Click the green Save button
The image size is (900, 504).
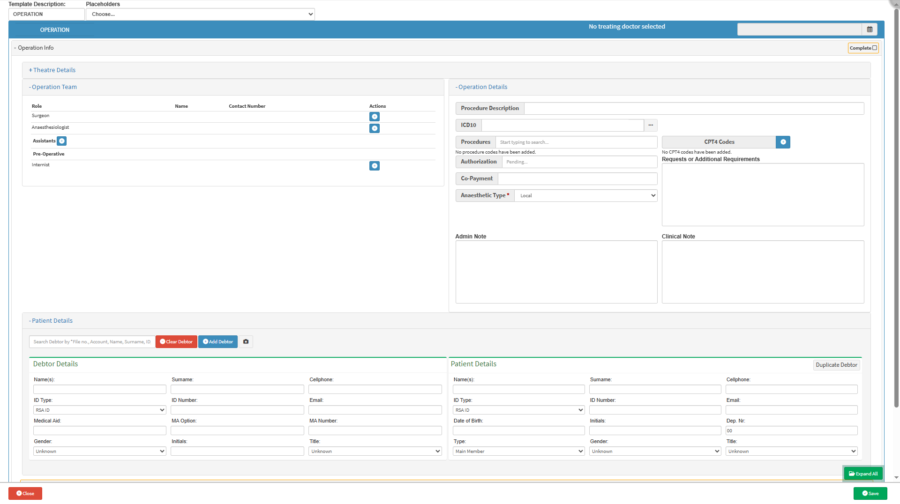point(870,494)
